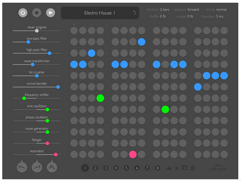The height and width of the screenshot is (181, 241).
Task: Turn off the lit low-pass filter step
Action: [141, 42]
